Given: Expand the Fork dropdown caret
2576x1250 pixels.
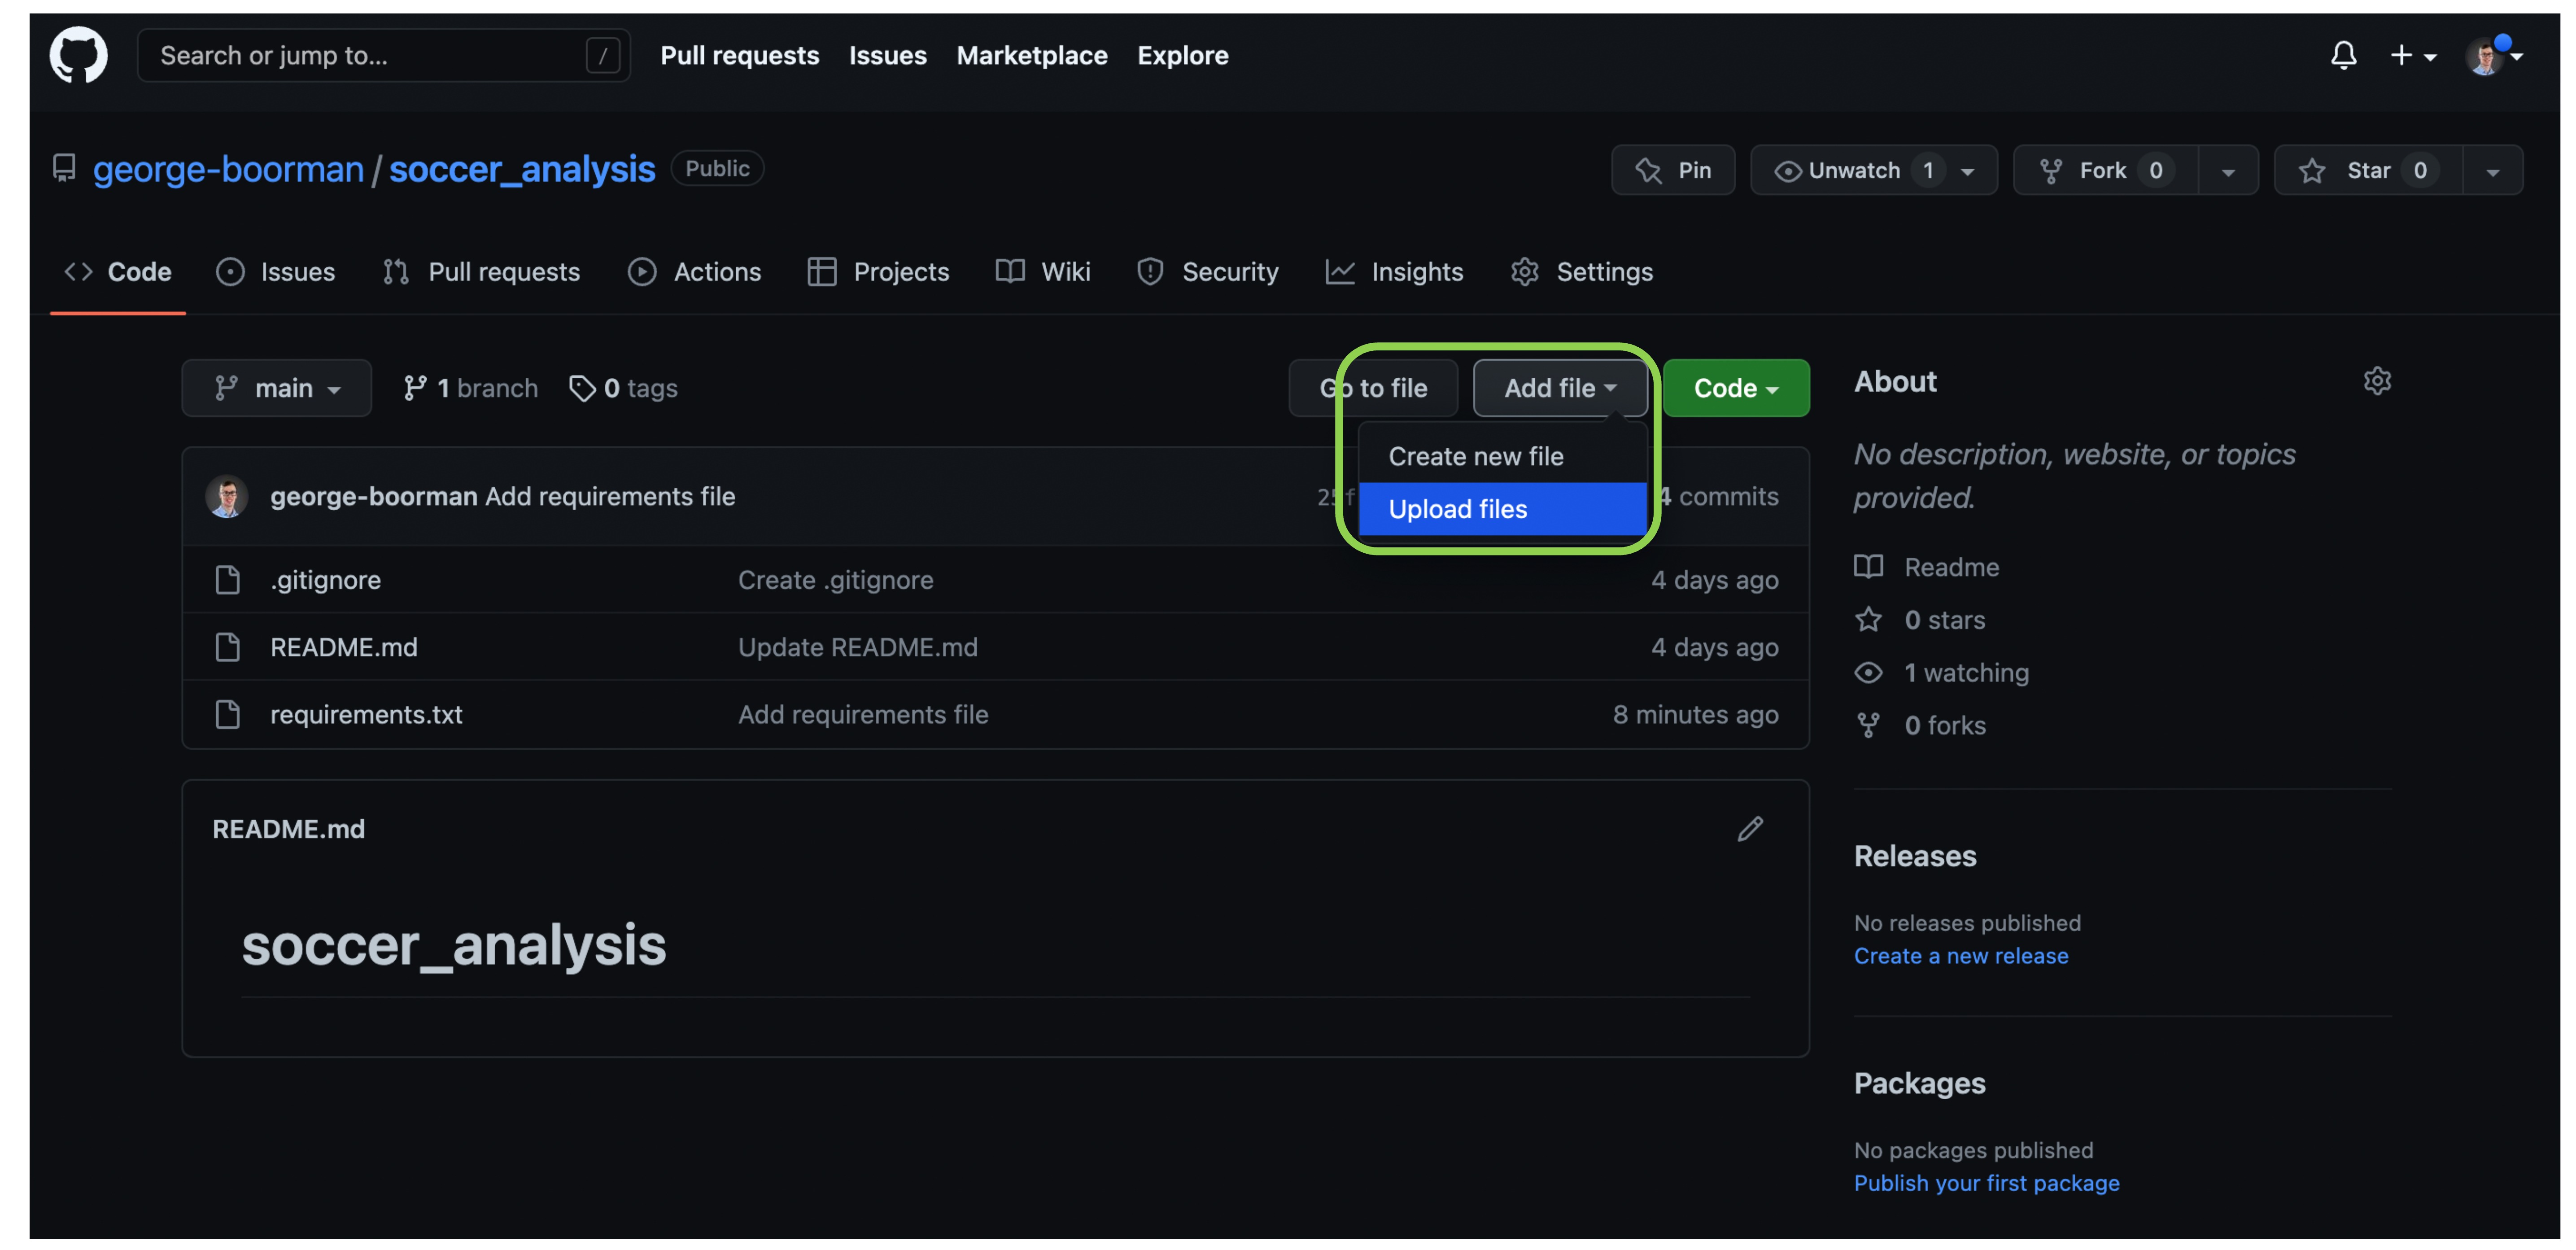Looking at the screenshot, I should coord(2228,171).
